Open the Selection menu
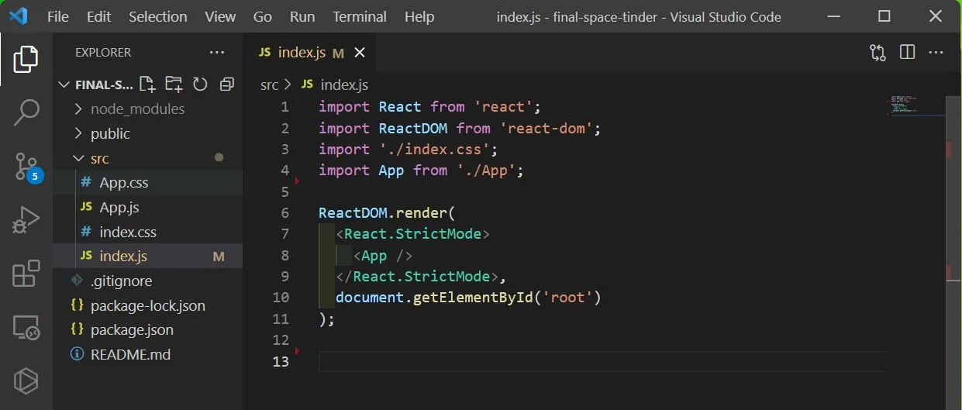Viewport: 962px width, 410px height. [158, 16]
